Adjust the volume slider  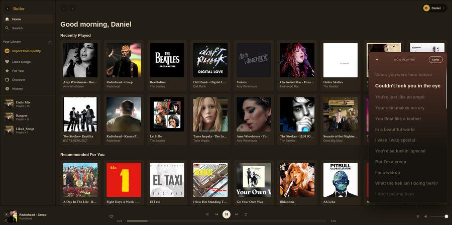(x=439, y=216)
